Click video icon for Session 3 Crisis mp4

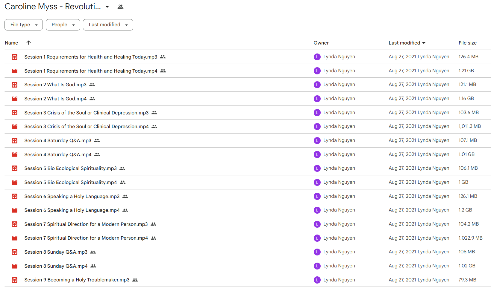coord(14,126)
